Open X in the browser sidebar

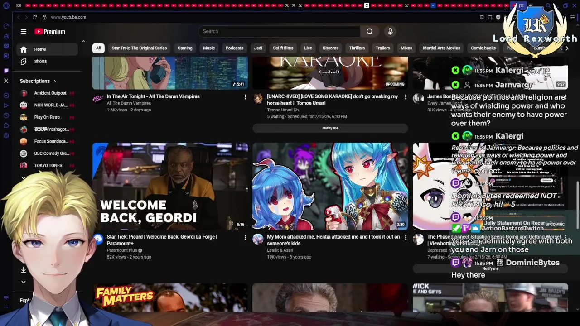[x=6, y=81]
